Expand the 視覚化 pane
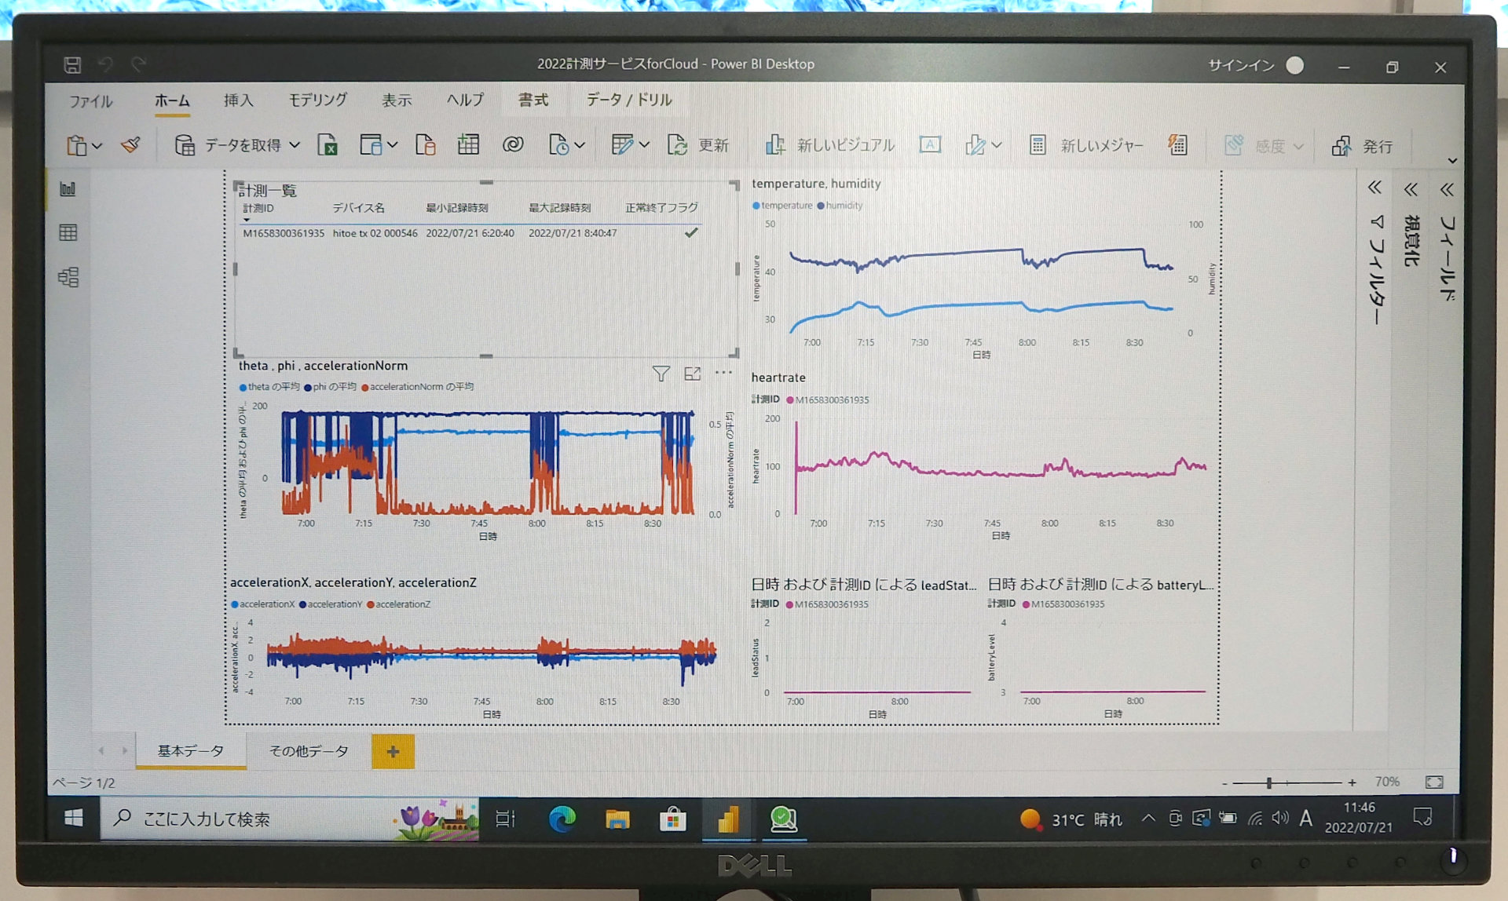The width and height of the screenshot is (1508, 901). pos(1411,189)
